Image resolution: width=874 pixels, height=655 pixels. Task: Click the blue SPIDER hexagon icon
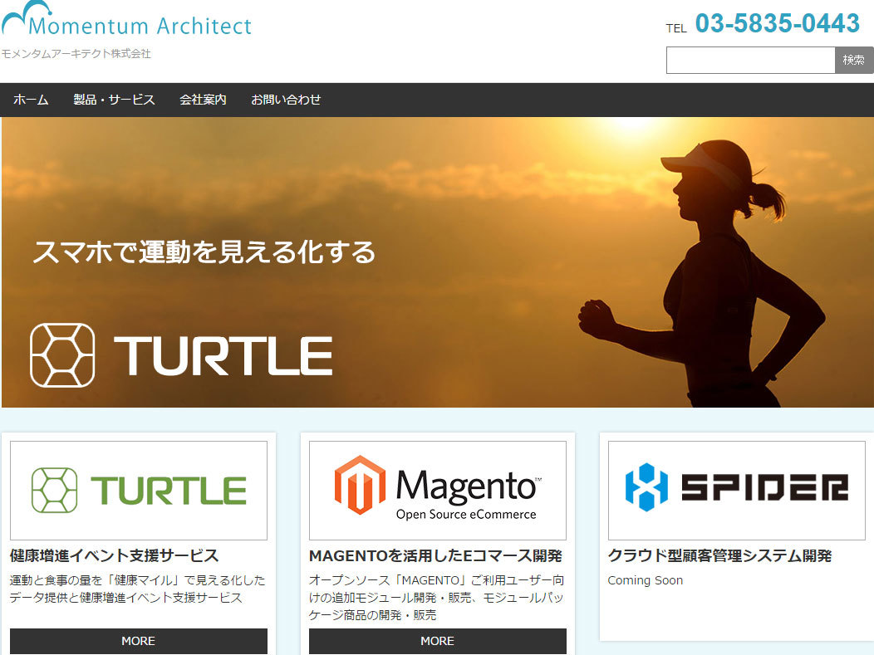[x=646, y=487]
